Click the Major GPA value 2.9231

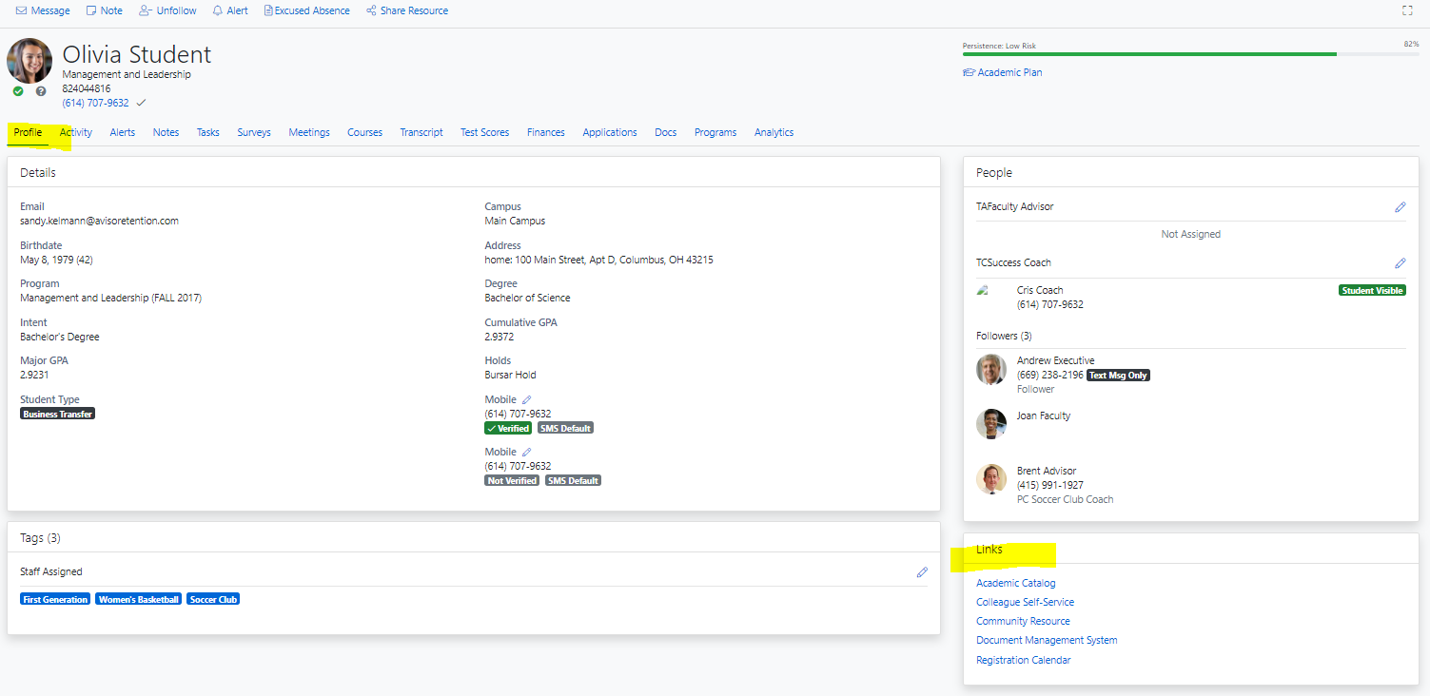(34, 375)
